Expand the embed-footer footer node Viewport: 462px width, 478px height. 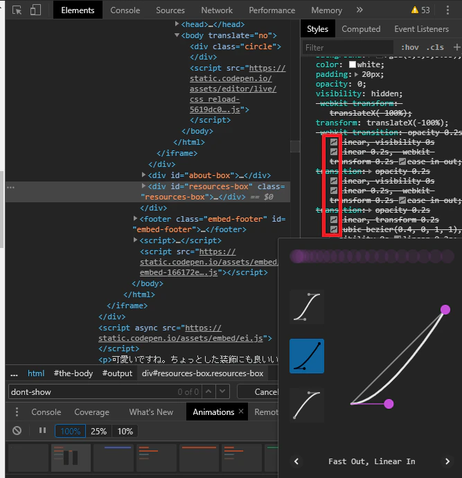tap(135, 218)
